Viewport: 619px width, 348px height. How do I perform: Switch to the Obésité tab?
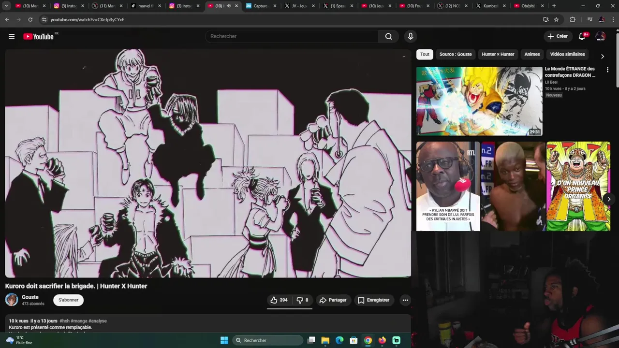pyautogui.click(x=529, y=6)
